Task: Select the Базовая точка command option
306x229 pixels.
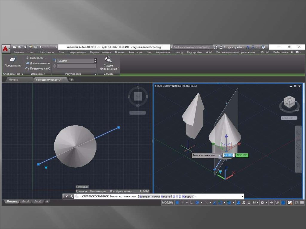Action: 149,196
